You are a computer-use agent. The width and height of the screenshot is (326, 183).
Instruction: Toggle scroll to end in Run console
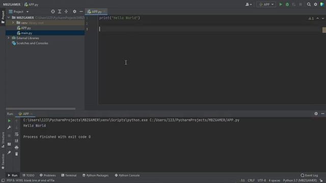pos(16,141)
